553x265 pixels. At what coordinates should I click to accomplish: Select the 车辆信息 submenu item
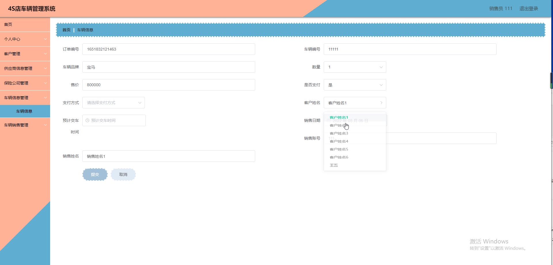point(25,111)
